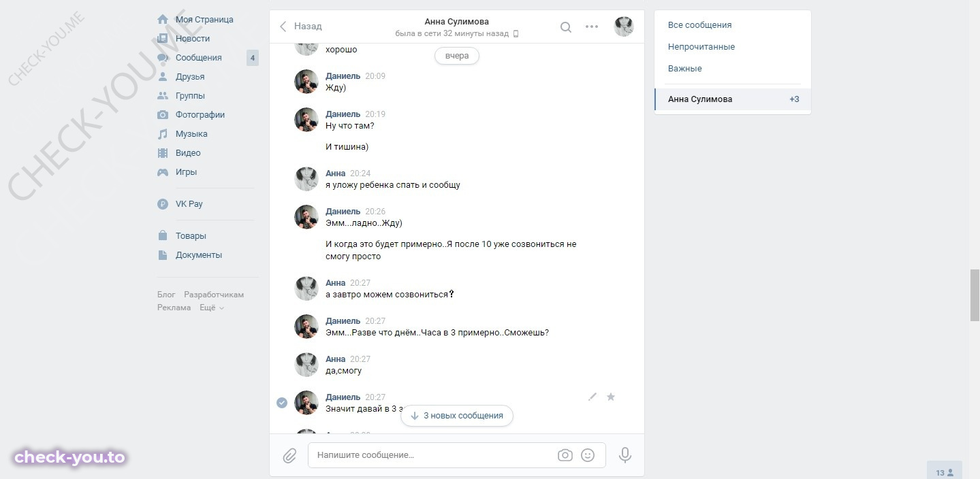
Task: Open Анна Сулимова avatar in chat header
Action: 624,27
